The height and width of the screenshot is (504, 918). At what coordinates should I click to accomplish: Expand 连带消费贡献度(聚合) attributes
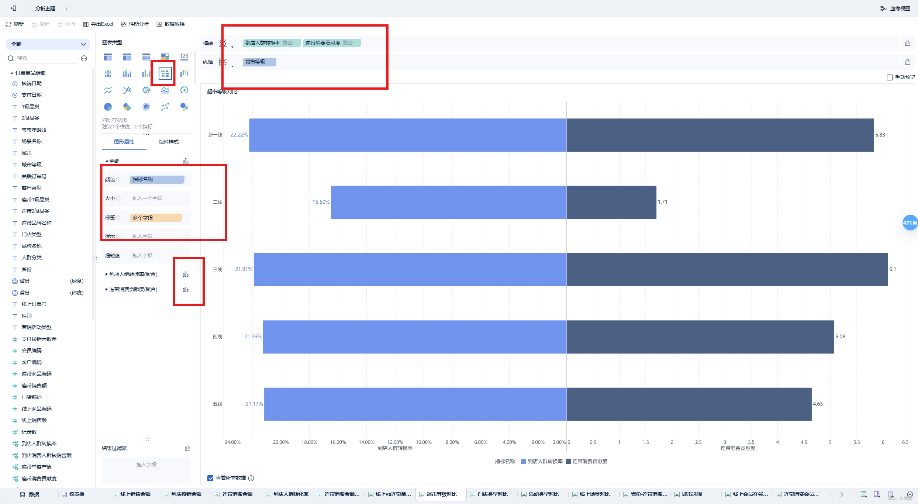coord(106,289)
